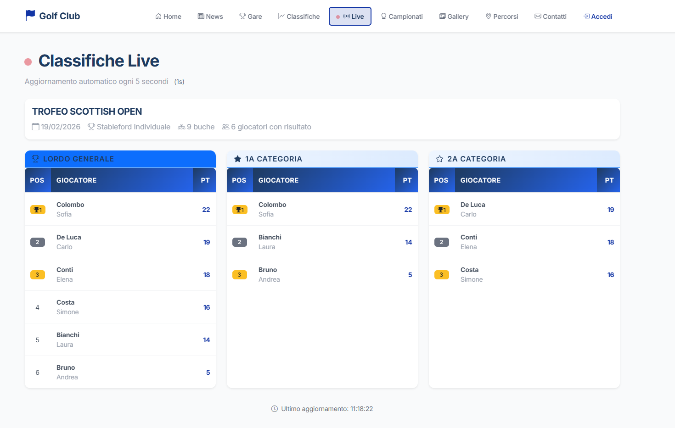Switch to the Classifiche page
The image size is (675, 428).
299,17
